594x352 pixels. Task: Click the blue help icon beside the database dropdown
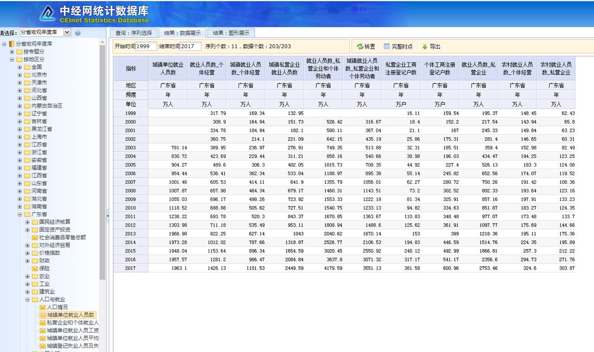[78, 33]
